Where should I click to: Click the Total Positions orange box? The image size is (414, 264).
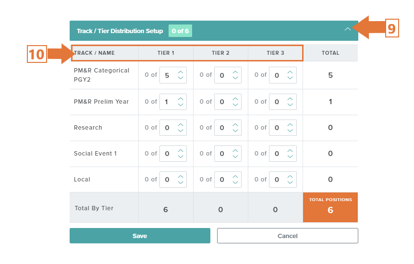coord(330,207)
